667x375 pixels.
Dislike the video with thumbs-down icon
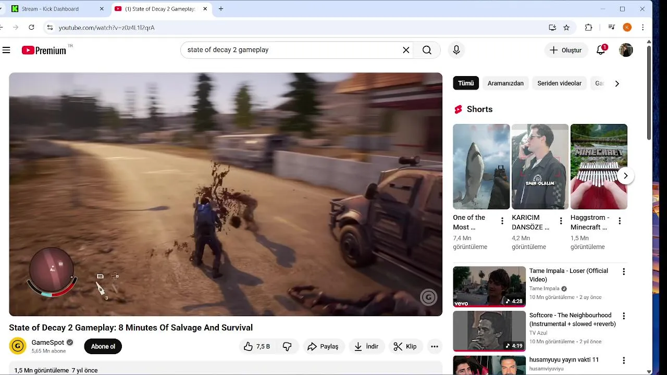click(x=287, y=346)
